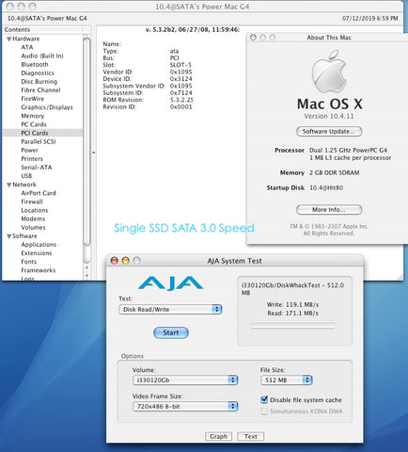Select Firewall item
This screenshot has width=408, height=452.
point(32,202)
